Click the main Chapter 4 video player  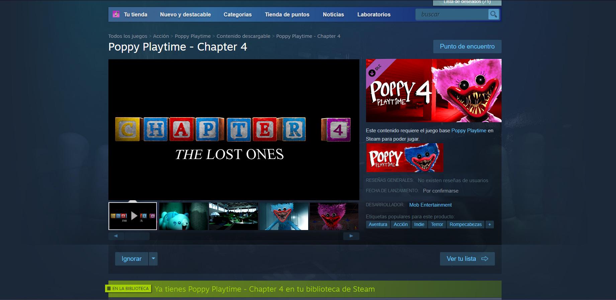tap(234, 130)
